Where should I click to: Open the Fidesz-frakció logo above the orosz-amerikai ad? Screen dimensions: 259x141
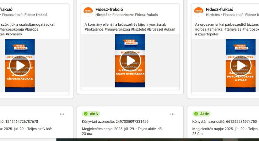(198, 12)
